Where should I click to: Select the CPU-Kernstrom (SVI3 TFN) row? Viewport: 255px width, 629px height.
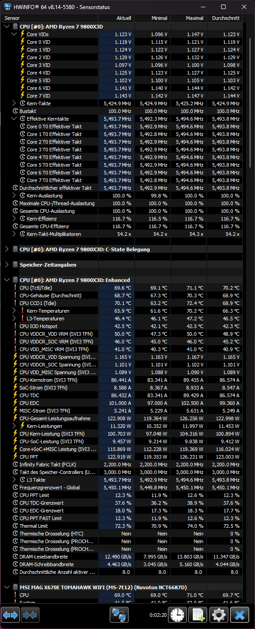tap(123, 380)
